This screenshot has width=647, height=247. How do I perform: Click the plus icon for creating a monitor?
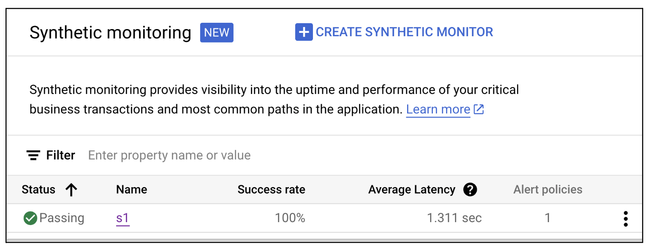(303, 32)
